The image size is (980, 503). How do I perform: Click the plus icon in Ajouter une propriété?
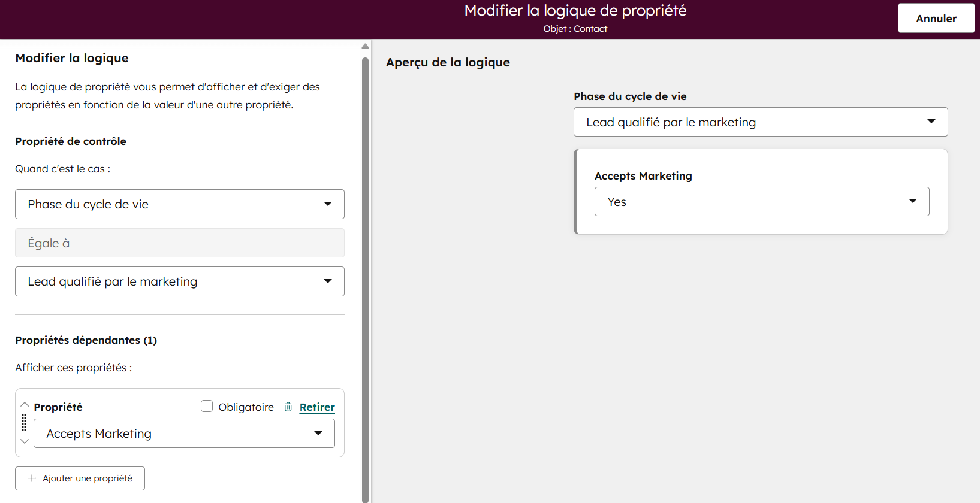click(32, 478)
